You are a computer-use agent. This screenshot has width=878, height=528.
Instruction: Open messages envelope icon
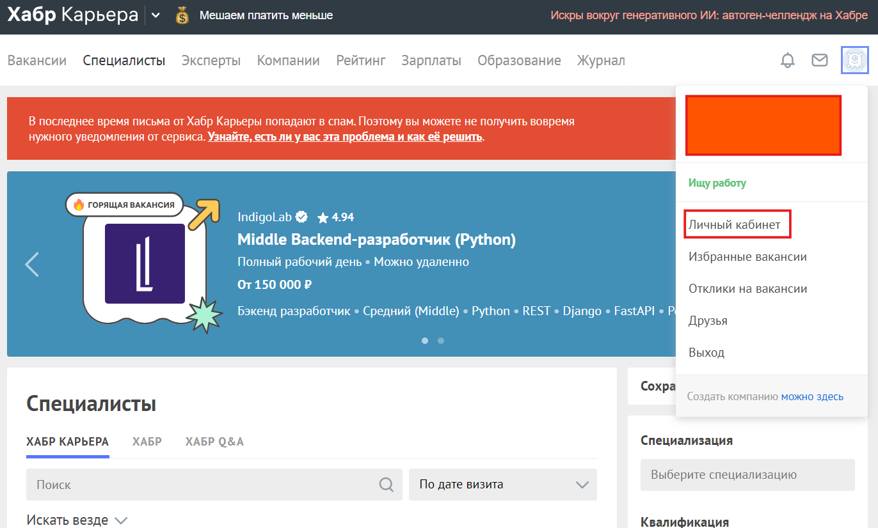point(820,60)
